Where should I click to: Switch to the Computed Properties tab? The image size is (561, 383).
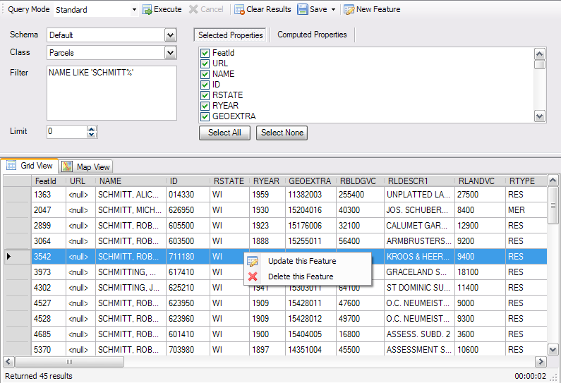click(x=312, y=35)
